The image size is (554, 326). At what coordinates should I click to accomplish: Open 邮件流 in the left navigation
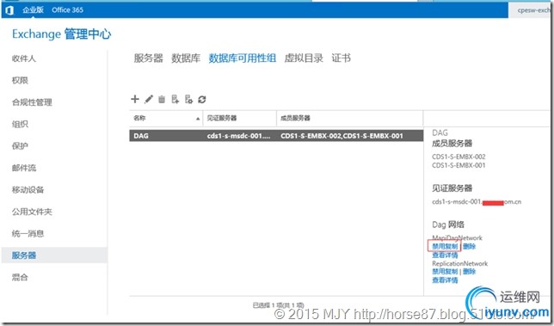point(24,168)
